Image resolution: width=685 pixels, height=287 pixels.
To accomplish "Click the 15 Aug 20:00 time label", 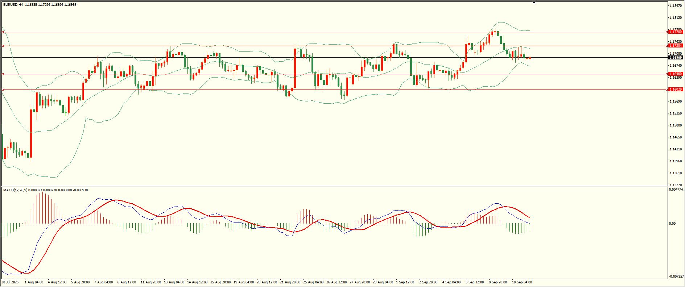I will pos(220,282).
